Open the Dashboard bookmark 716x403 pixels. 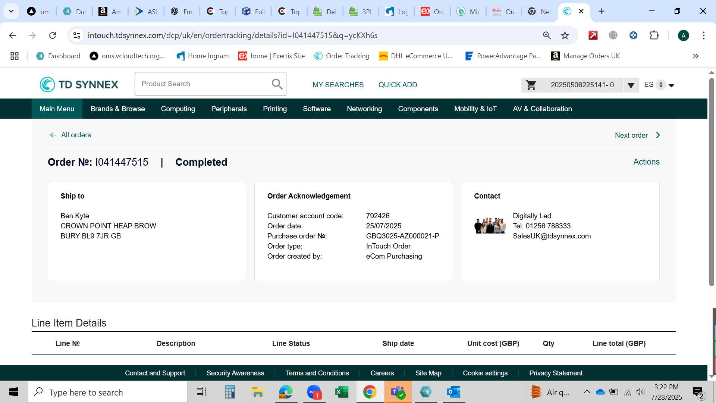coord(58,56)
